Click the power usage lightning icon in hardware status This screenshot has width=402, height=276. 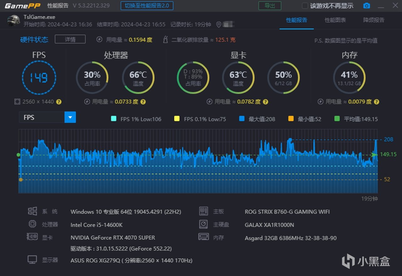click(99, 40)
